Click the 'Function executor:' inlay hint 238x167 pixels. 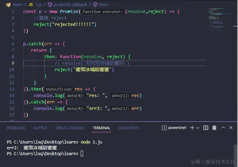click(x=102, y=12)
